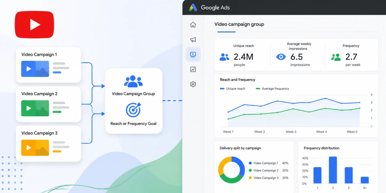
Task: Click the Reach or Frequency target icon
Action: tap(133, 110)
